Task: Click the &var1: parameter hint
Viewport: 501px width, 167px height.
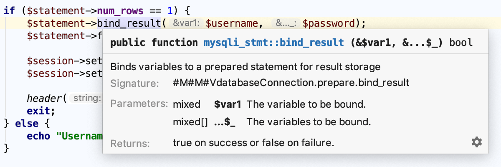Action: 187,24
